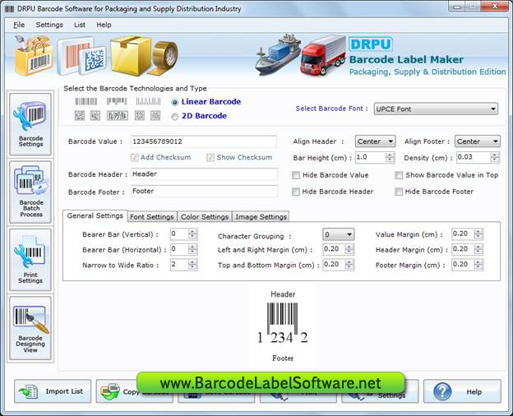This screenshot has width=513, height=416.
Task: Click the blue Help question mark icon
Action: coord(442,391)
